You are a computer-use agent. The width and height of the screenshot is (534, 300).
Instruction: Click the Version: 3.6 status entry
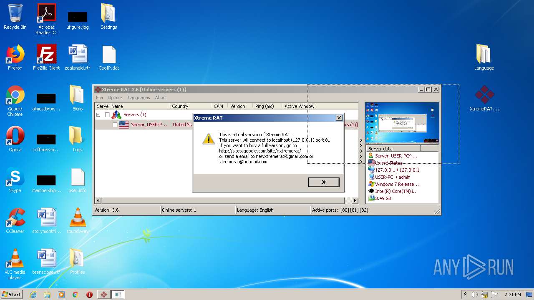[x=127, y=210]
